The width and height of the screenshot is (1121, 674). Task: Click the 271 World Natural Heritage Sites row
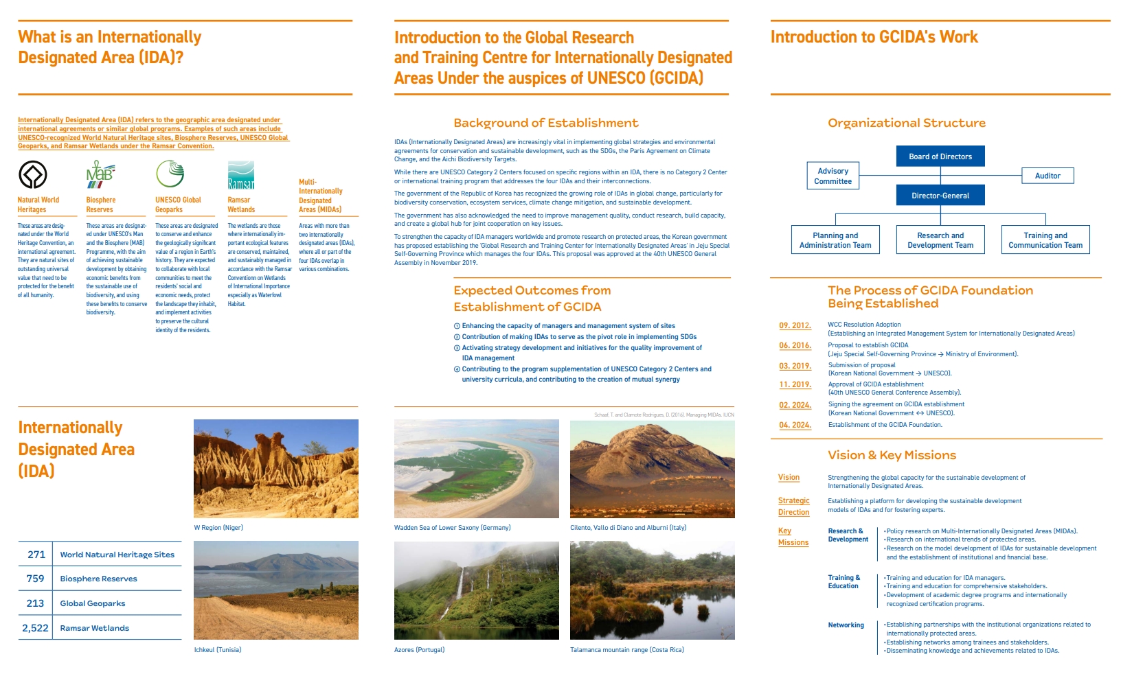[x=100, y=555]
